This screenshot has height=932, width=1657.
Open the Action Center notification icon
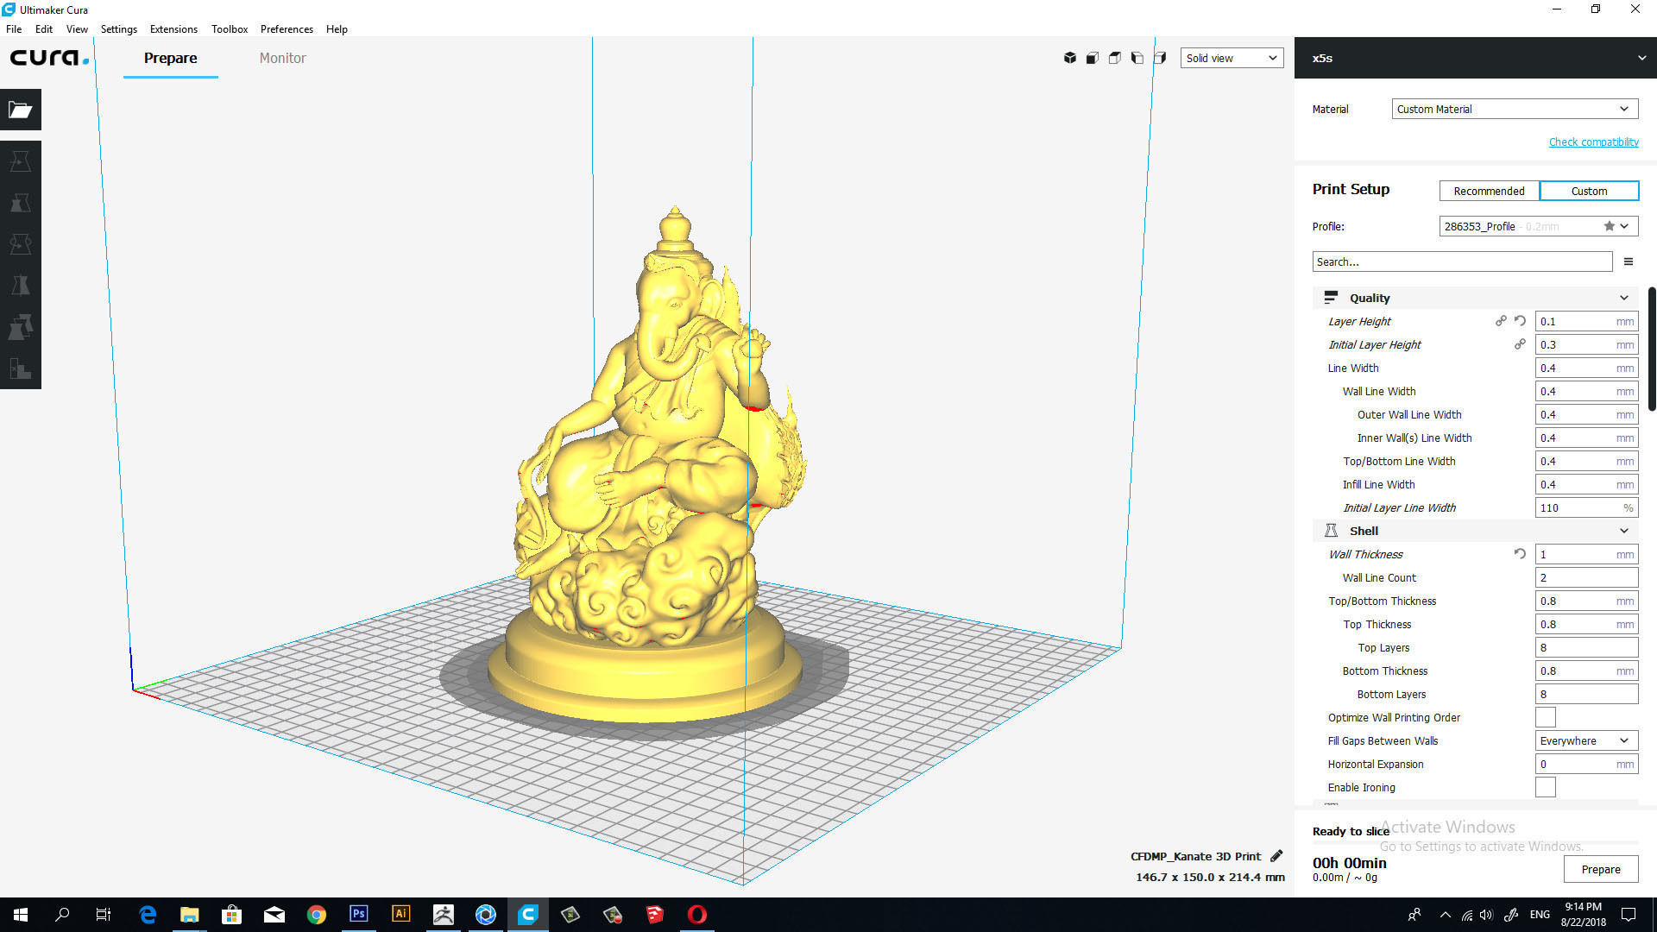pos(1629,914)
